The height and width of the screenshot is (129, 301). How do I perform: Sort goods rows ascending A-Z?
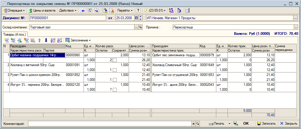(x=53, y=40)
